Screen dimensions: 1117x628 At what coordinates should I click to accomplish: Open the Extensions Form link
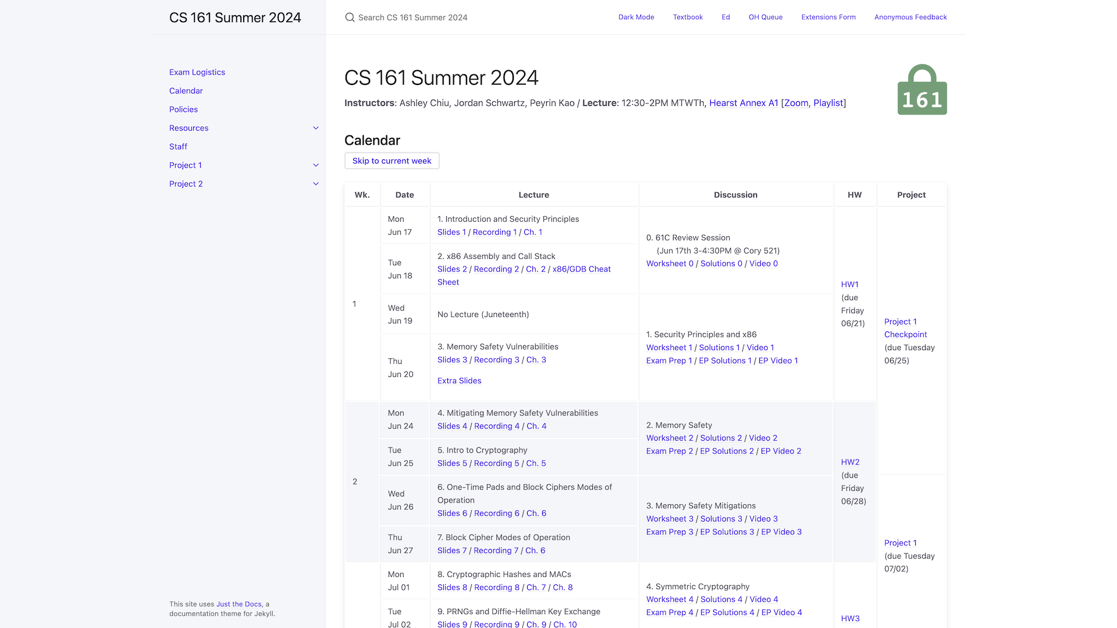coord(828,17)
